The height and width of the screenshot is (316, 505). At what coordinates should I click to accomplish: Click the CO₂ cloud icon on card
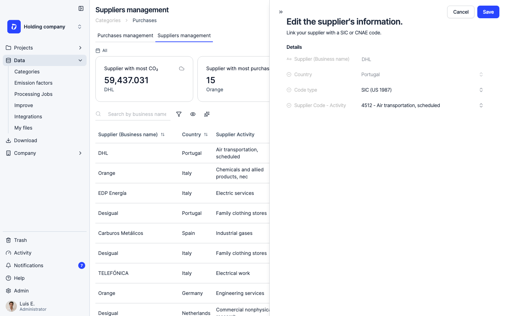182,68
